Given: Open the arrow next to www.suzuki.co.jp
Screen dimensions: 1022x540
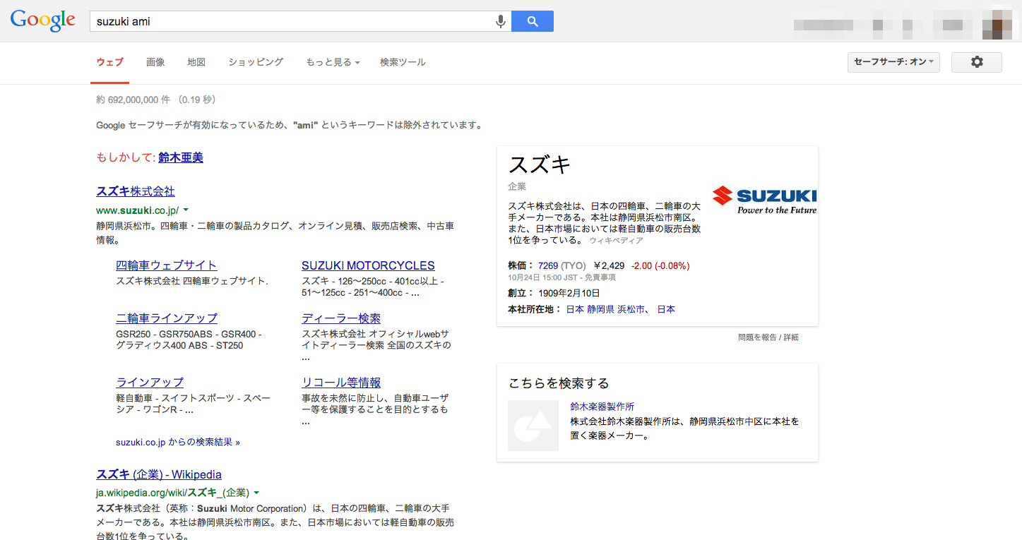Looking at the screenshot, I should [x=186, y=210].
